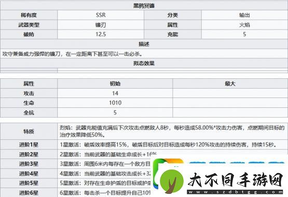
Task: Select the "拟态效果" section header
Action: tap(144, 63)
